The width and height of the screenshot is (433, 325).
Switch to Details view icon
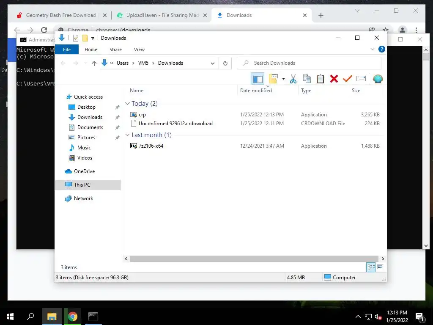(371, 267)
